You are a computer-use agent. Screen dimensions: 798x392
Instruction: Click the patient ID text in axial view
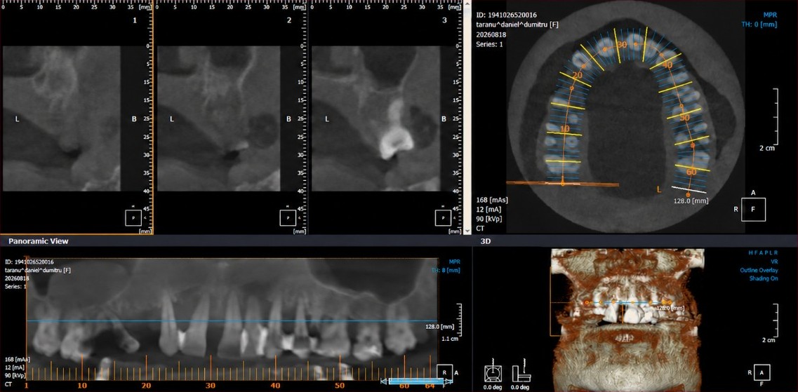click(506, 15)
